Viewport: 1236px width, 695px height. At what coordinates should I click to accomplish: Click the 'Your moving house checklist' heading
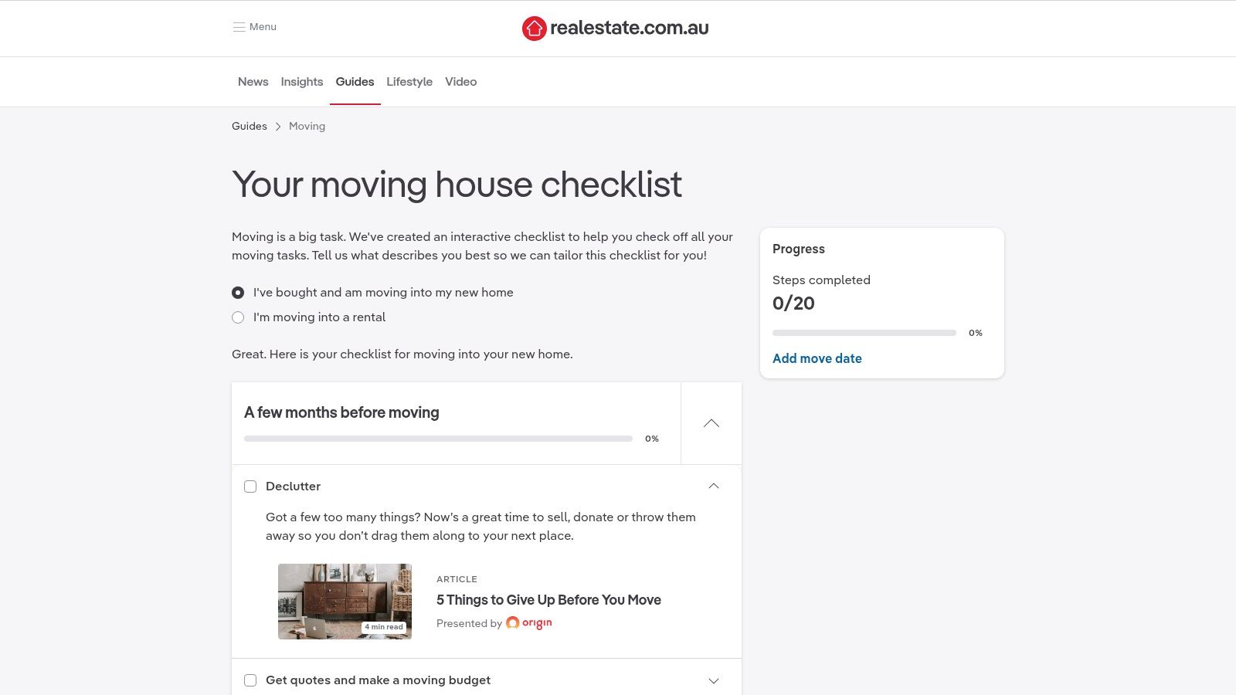point(457,185)
